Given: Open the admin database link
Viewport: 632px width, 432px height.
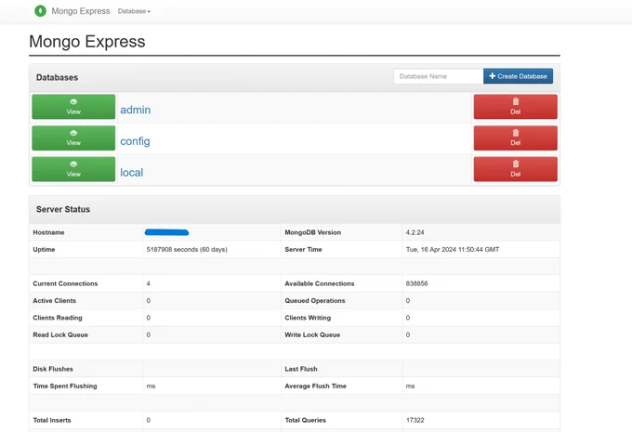Looking at the screenshot, I should [x=135, y=110].
